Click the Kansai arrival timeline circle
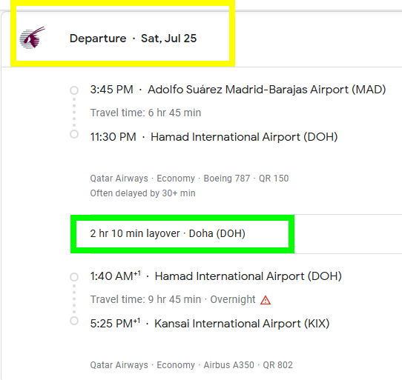 click(74, 321)
